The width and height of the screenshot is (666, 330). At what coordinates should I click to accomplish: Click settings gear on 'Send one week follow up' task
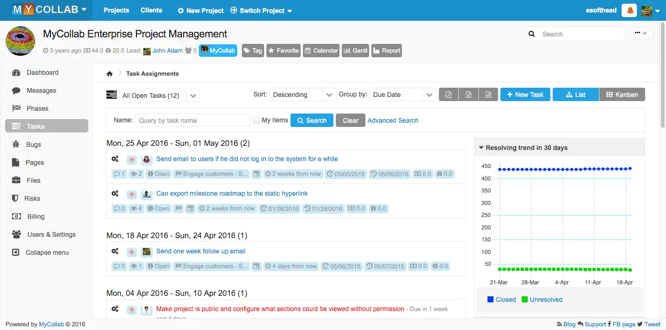[x=115, y=251]
